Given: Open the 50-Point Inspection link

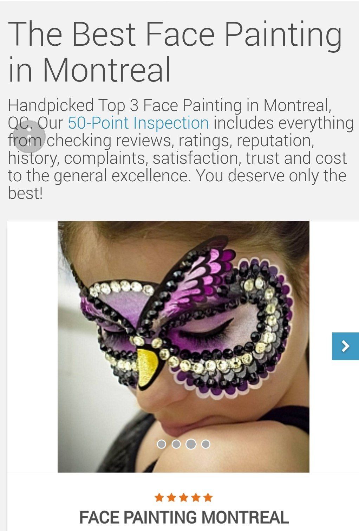Looking at the screenshot, I should tap(138, 123).
